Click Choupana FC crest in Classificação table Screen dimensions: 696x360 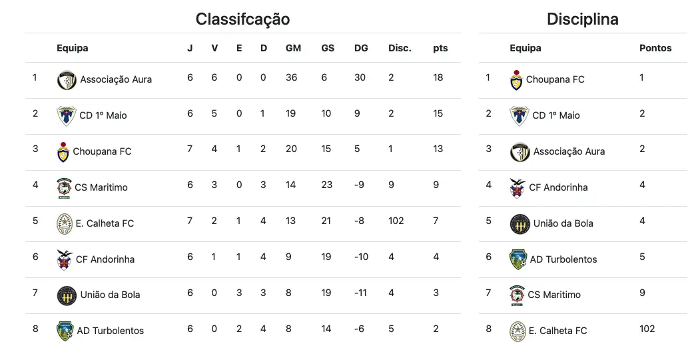63,152
